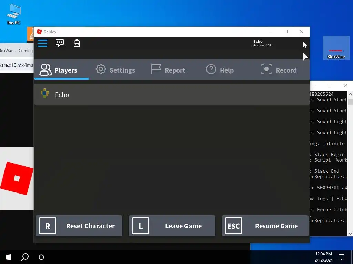Open Windows taskbar search
Image resolution: width=353 pixels, height=264 pixels.
pos(25,257)
